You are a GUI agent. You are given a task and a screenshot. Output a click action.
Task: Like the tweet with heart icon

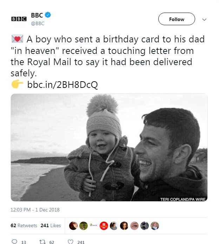pos(71,242)
